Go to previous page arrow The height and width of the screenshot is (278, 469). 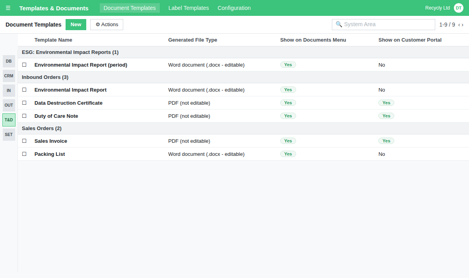tap(459, 25)
